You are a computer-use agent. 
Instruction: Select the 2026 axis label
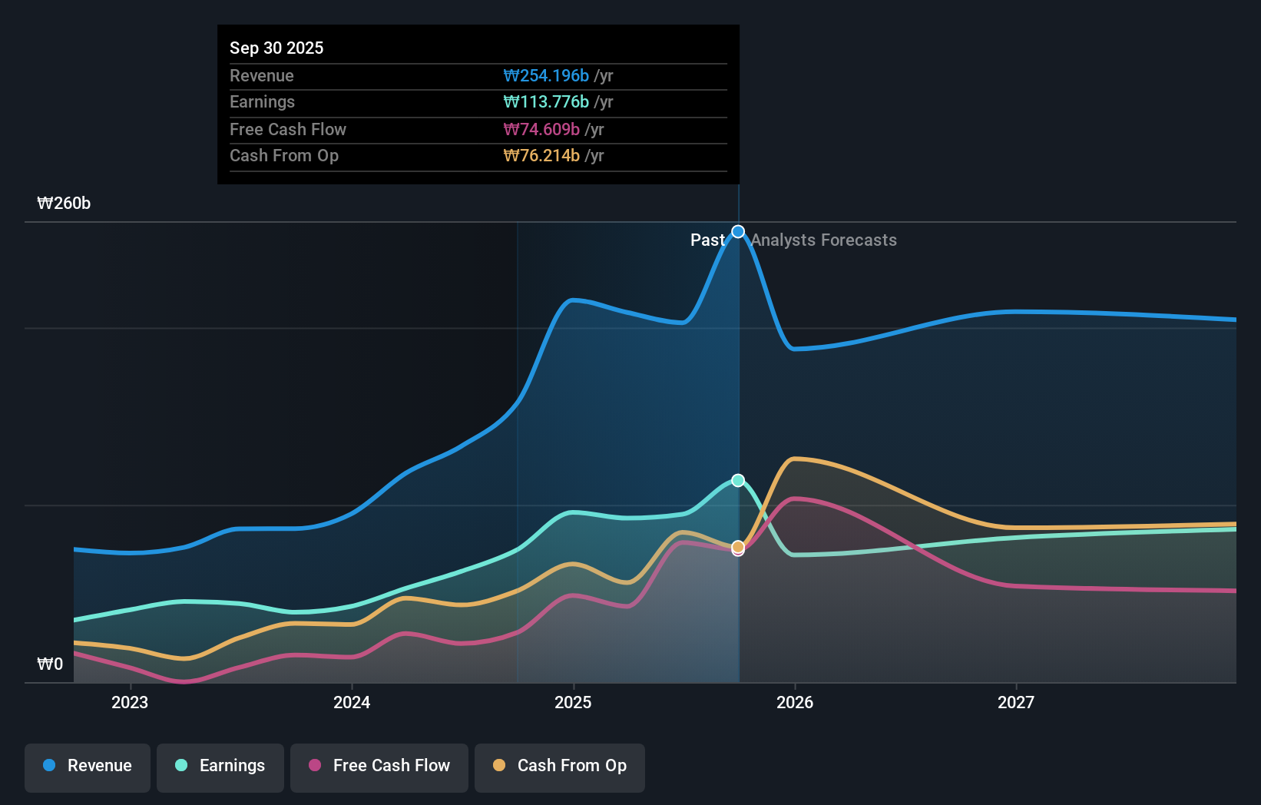795,702
